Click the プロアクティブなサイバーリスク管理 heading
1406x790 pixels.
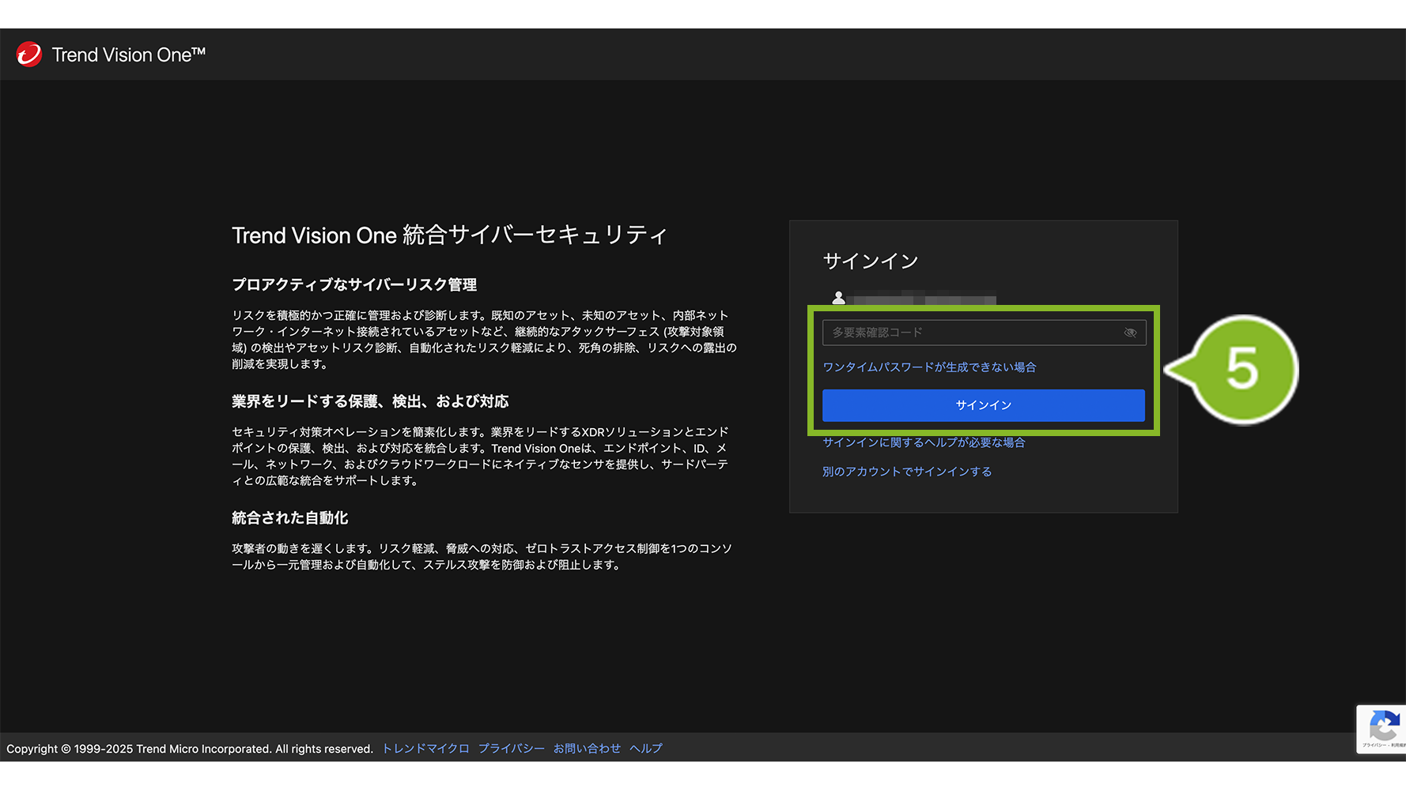pyautogui.click(x=354, y=284)
